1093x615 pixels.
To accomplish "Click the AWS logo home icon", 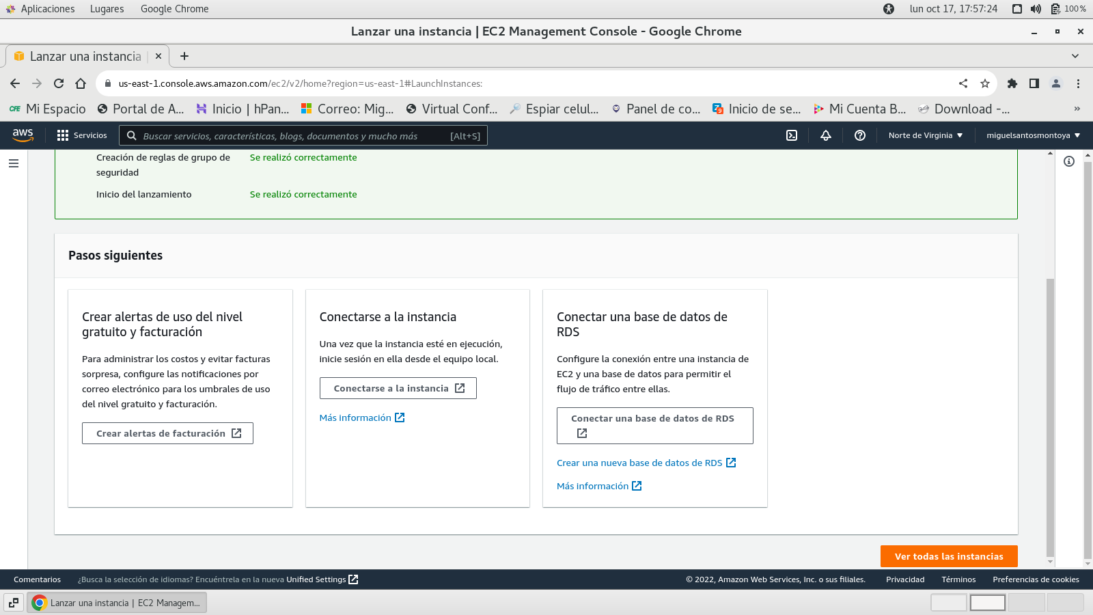I will coord(23,135).
